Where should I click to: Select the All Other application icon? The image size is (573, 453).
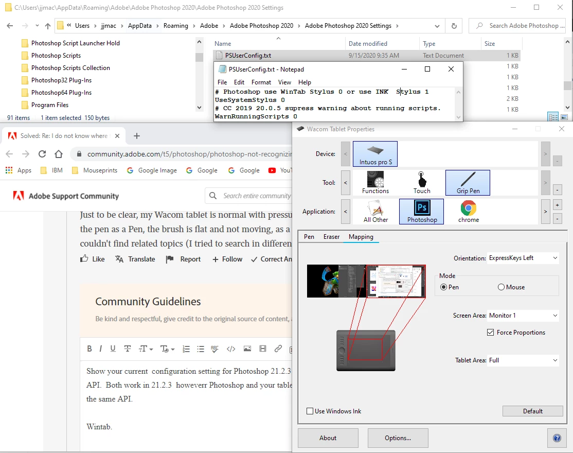pos(375,212)
